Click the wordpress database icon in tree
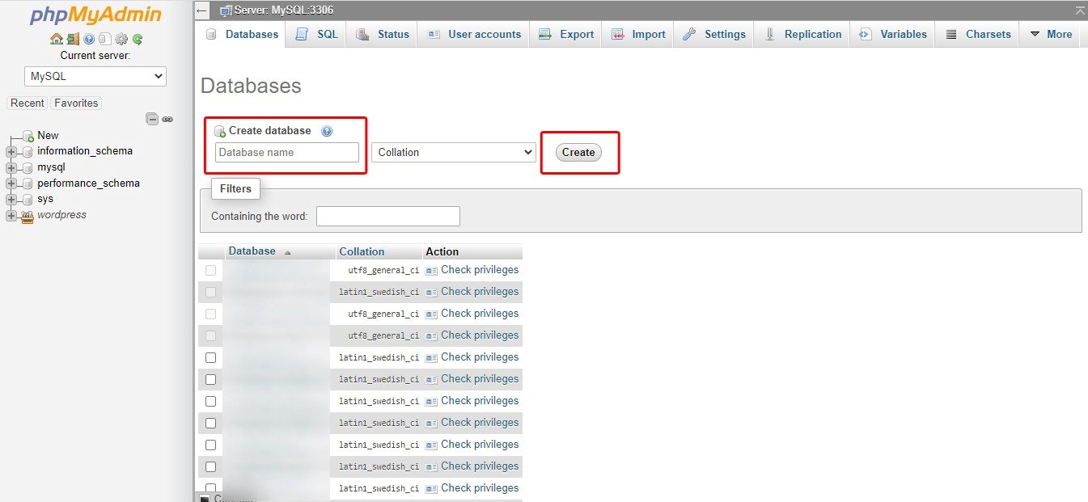 (28, 216)
